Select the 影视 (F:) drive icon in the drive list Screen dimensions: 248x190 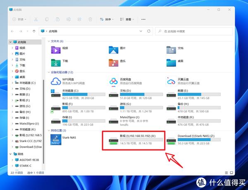(x=56, y=109)
